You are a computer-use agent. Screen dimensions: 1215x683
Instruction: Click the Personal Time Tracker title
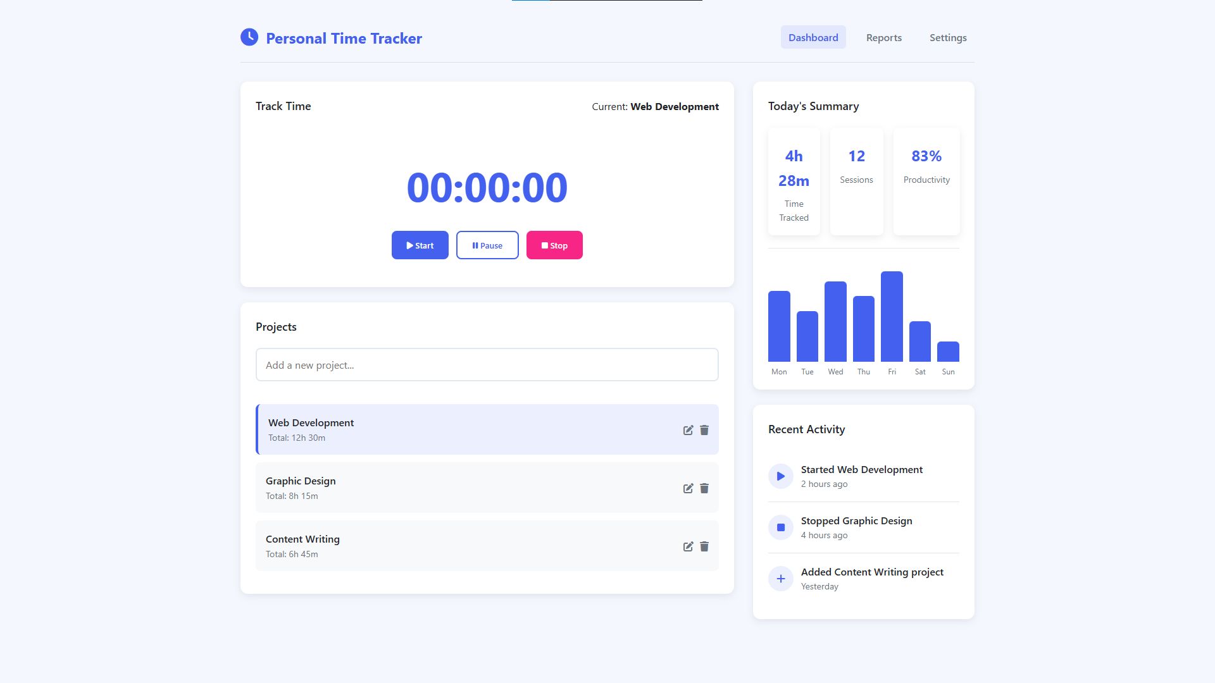(x=344, y=38)
